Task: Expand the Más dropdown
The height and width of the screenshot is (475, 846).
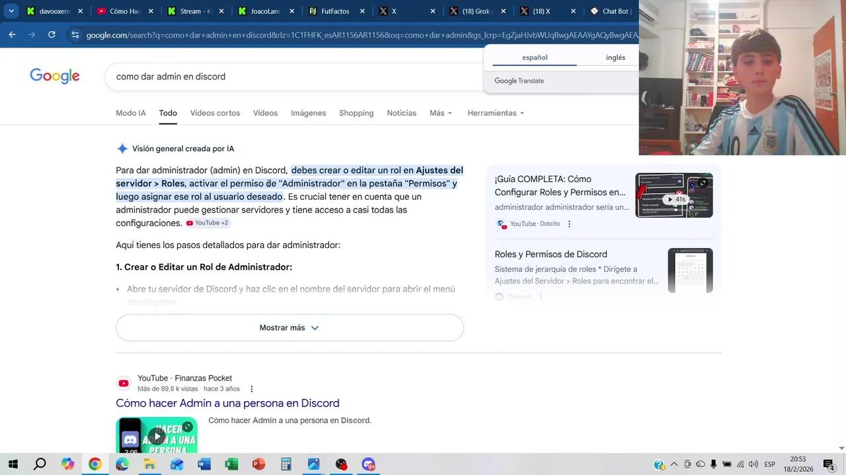Action: click(441, 113)
